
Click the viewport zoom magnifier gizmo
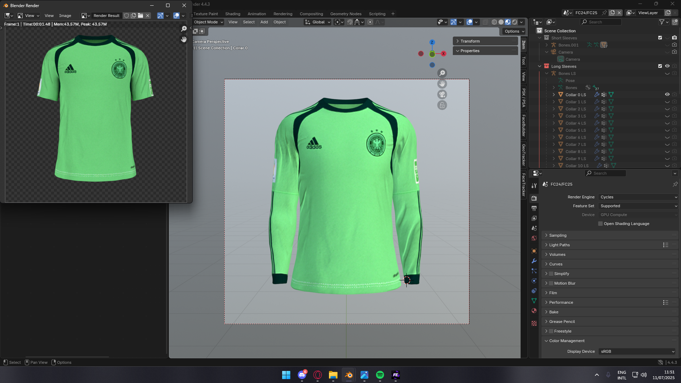tap(442, 73)
